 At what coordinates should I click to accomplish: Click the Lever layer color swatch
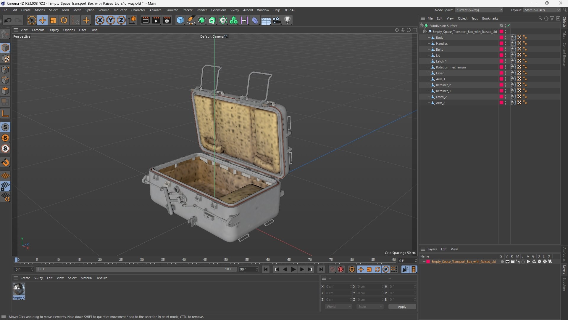tap(501, 73)
